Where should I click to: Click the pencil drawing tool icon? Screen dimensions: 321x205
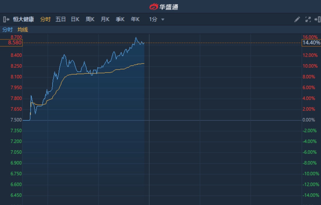click(297, 20)
